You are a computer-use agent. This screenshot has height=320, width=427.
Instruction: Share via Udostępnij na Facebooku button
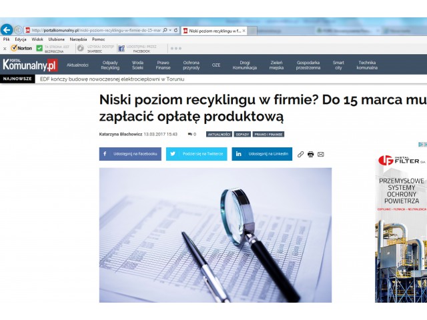coord(130,154)
